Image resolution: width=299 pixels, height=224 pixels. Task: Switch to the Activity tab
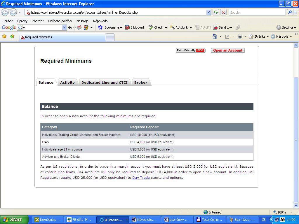tap(67, 83)
